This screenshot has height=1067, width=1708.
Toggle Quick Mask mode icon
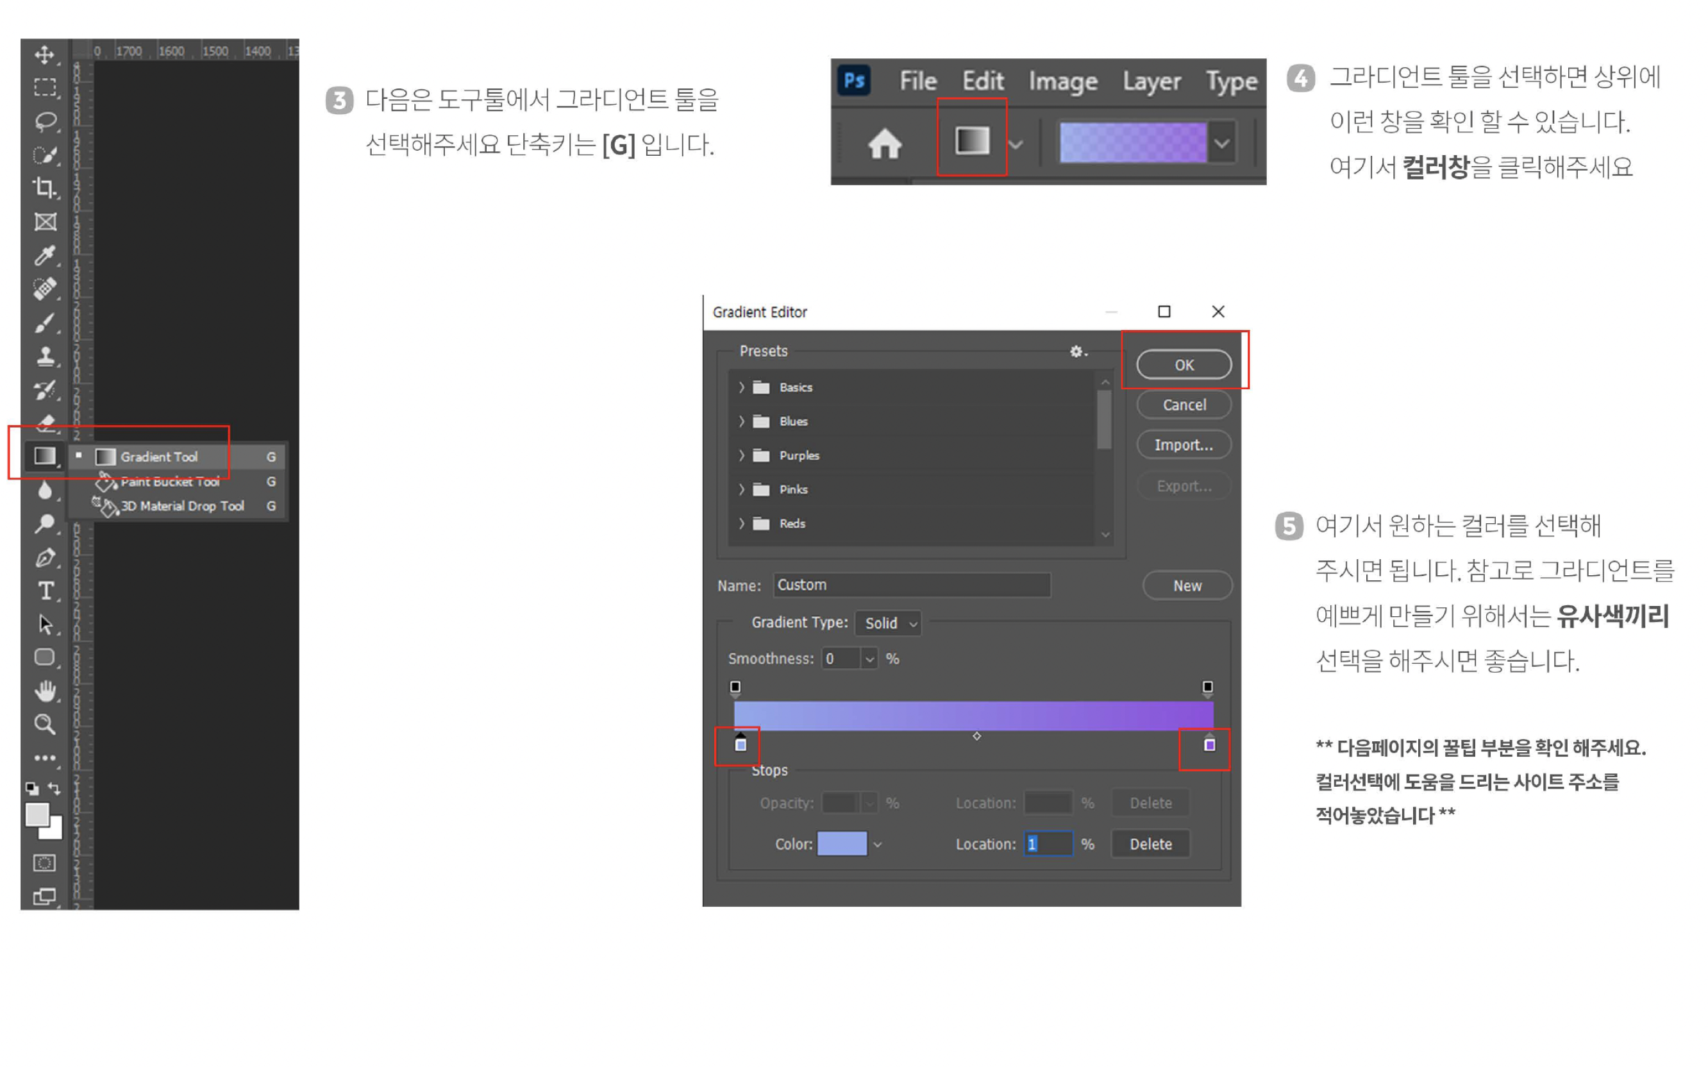tap(44, 863)
